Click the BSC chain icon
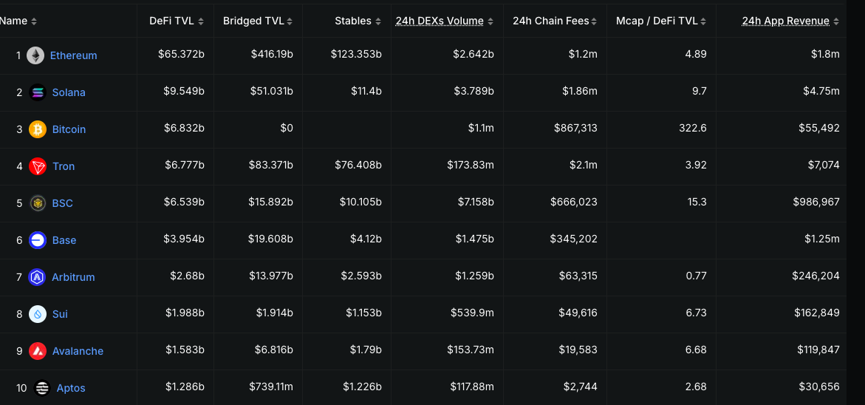 38,203
